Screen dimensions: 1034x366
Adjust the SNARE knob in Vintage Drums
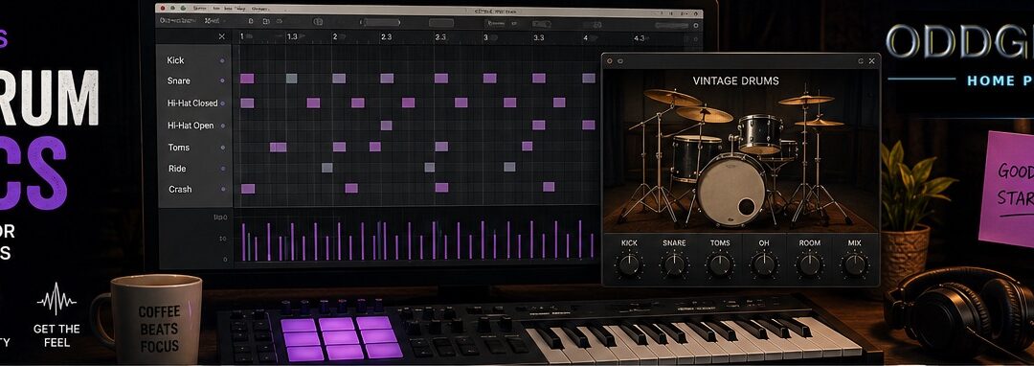click(x=674, y=264)
